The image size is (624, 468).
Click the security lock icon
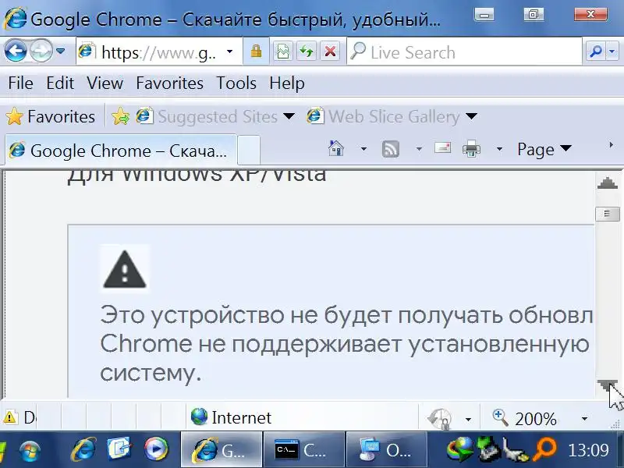click(256, 51)
